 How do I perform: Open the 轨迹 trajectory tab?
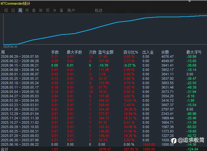(x=98, y=10)
